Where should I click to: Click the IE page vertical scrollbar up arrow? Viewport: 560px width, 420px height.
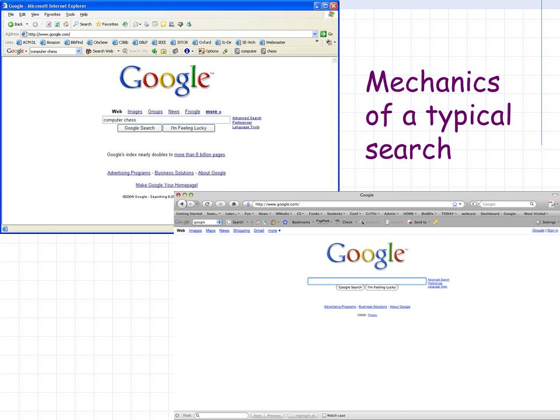(x=334, y=60)
